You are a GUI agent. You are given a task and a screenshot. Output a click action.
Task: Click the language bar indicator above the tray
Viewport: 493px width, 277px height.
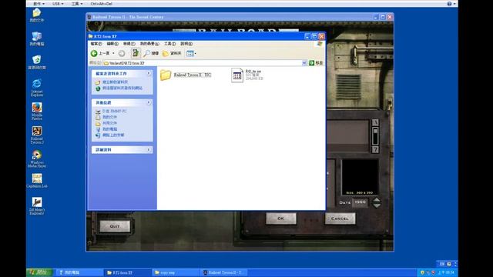(x=442, y=264)
